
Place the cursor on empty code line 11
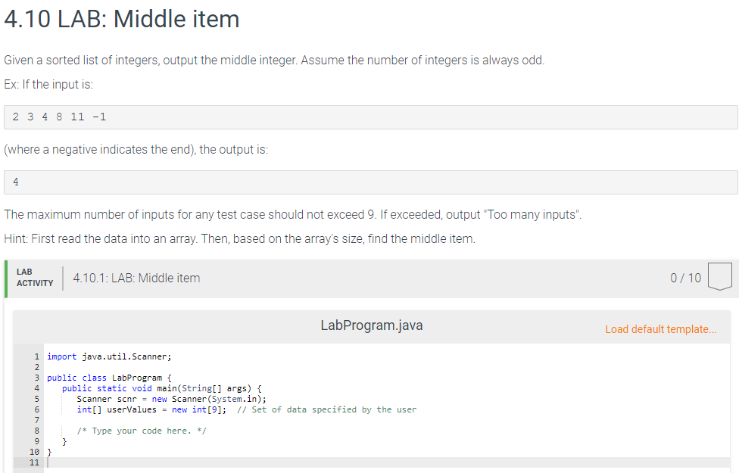pyautogui.click(x=386, y=462)
